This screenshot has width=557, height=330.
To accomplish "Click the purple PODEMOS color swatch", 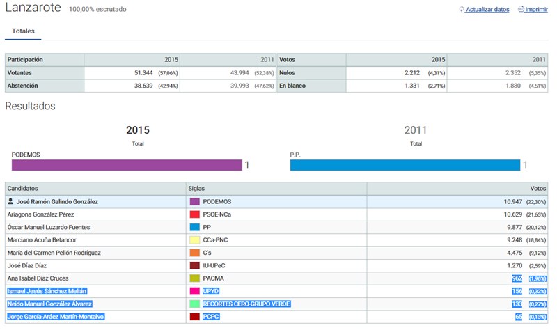I will point(195,201).
